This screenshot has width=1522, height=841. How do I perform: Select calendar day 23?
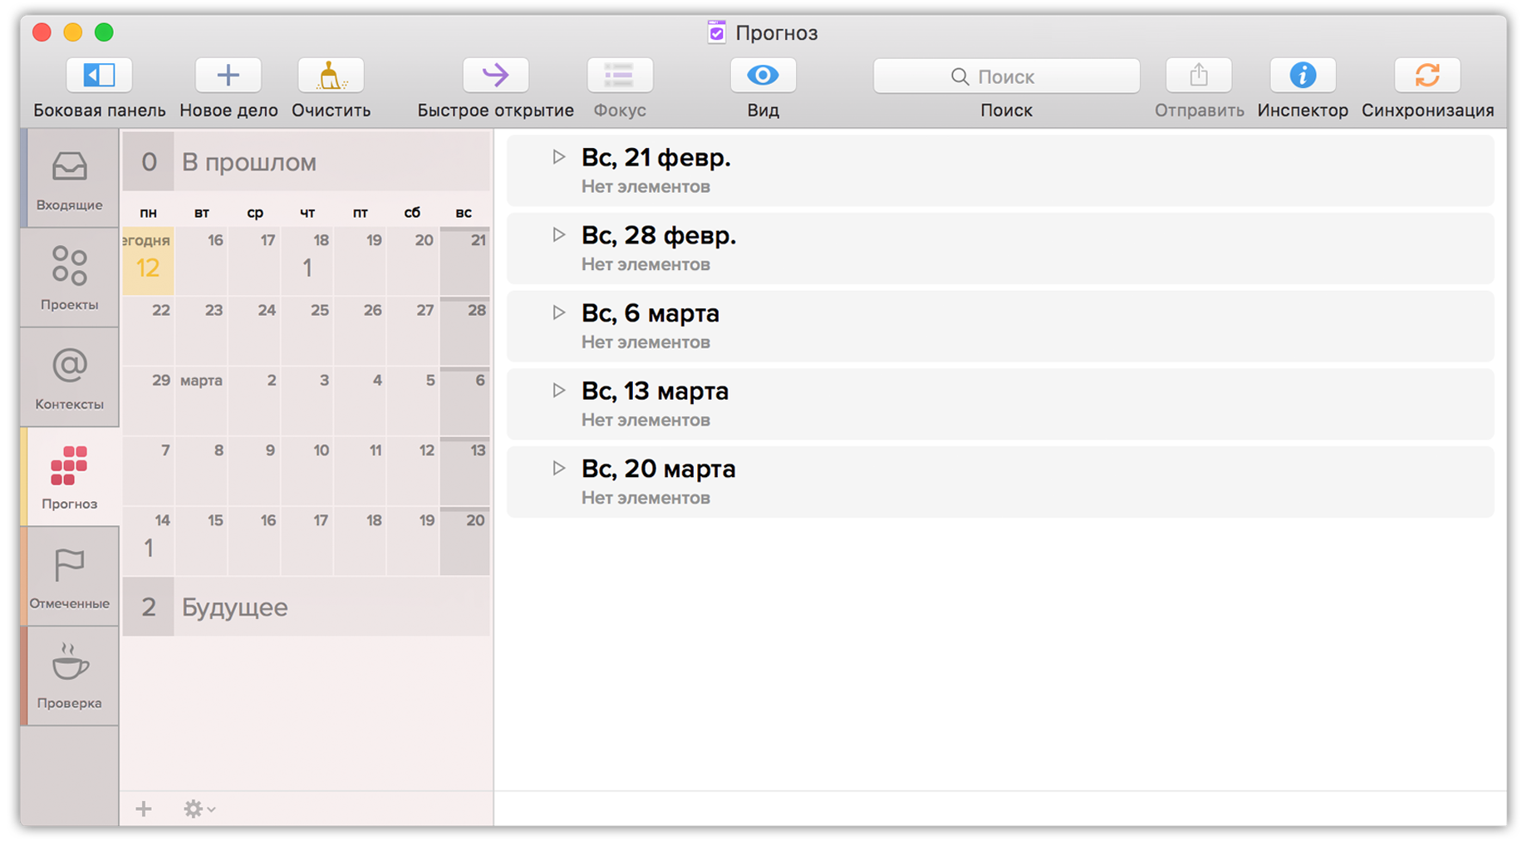[x=201, y=331]
